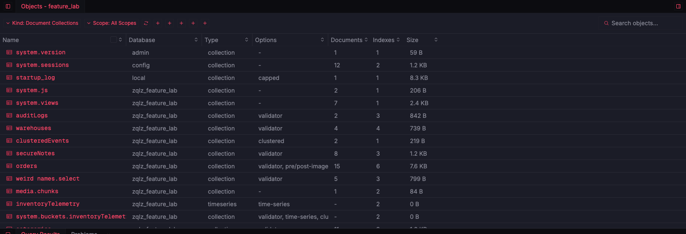Screen dimensions: 686x234
Task: Click the collection icon beside inventoryTelemetry
Action: (x=9, y=204)
